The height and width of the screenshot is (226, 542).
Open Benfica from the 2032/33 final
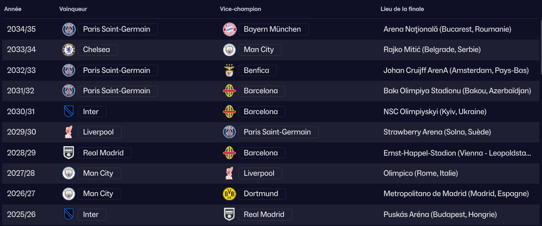(257, 70)
